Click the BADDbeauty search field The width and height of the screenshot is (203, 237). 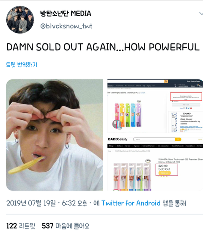pos(154,139)
